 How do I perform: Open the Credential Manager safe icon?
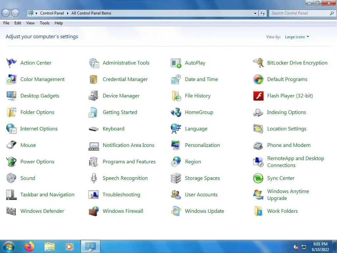93,79
